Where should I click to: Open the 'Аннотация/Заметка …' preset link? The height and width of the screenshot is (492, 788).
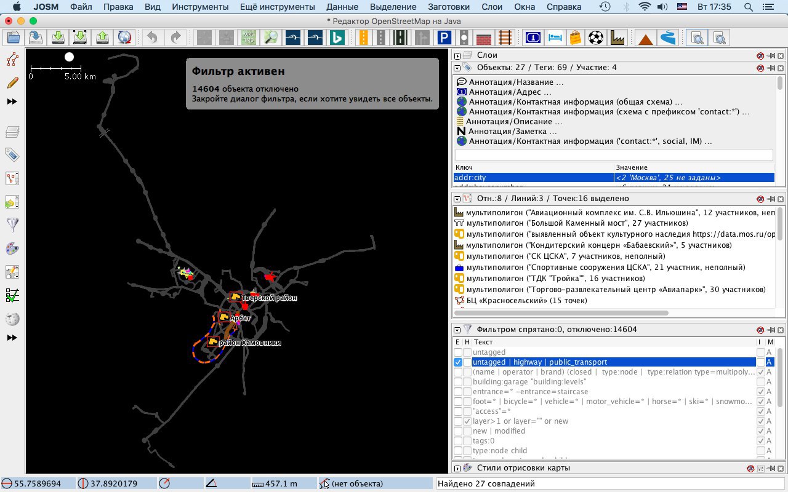tap(512, 131)
